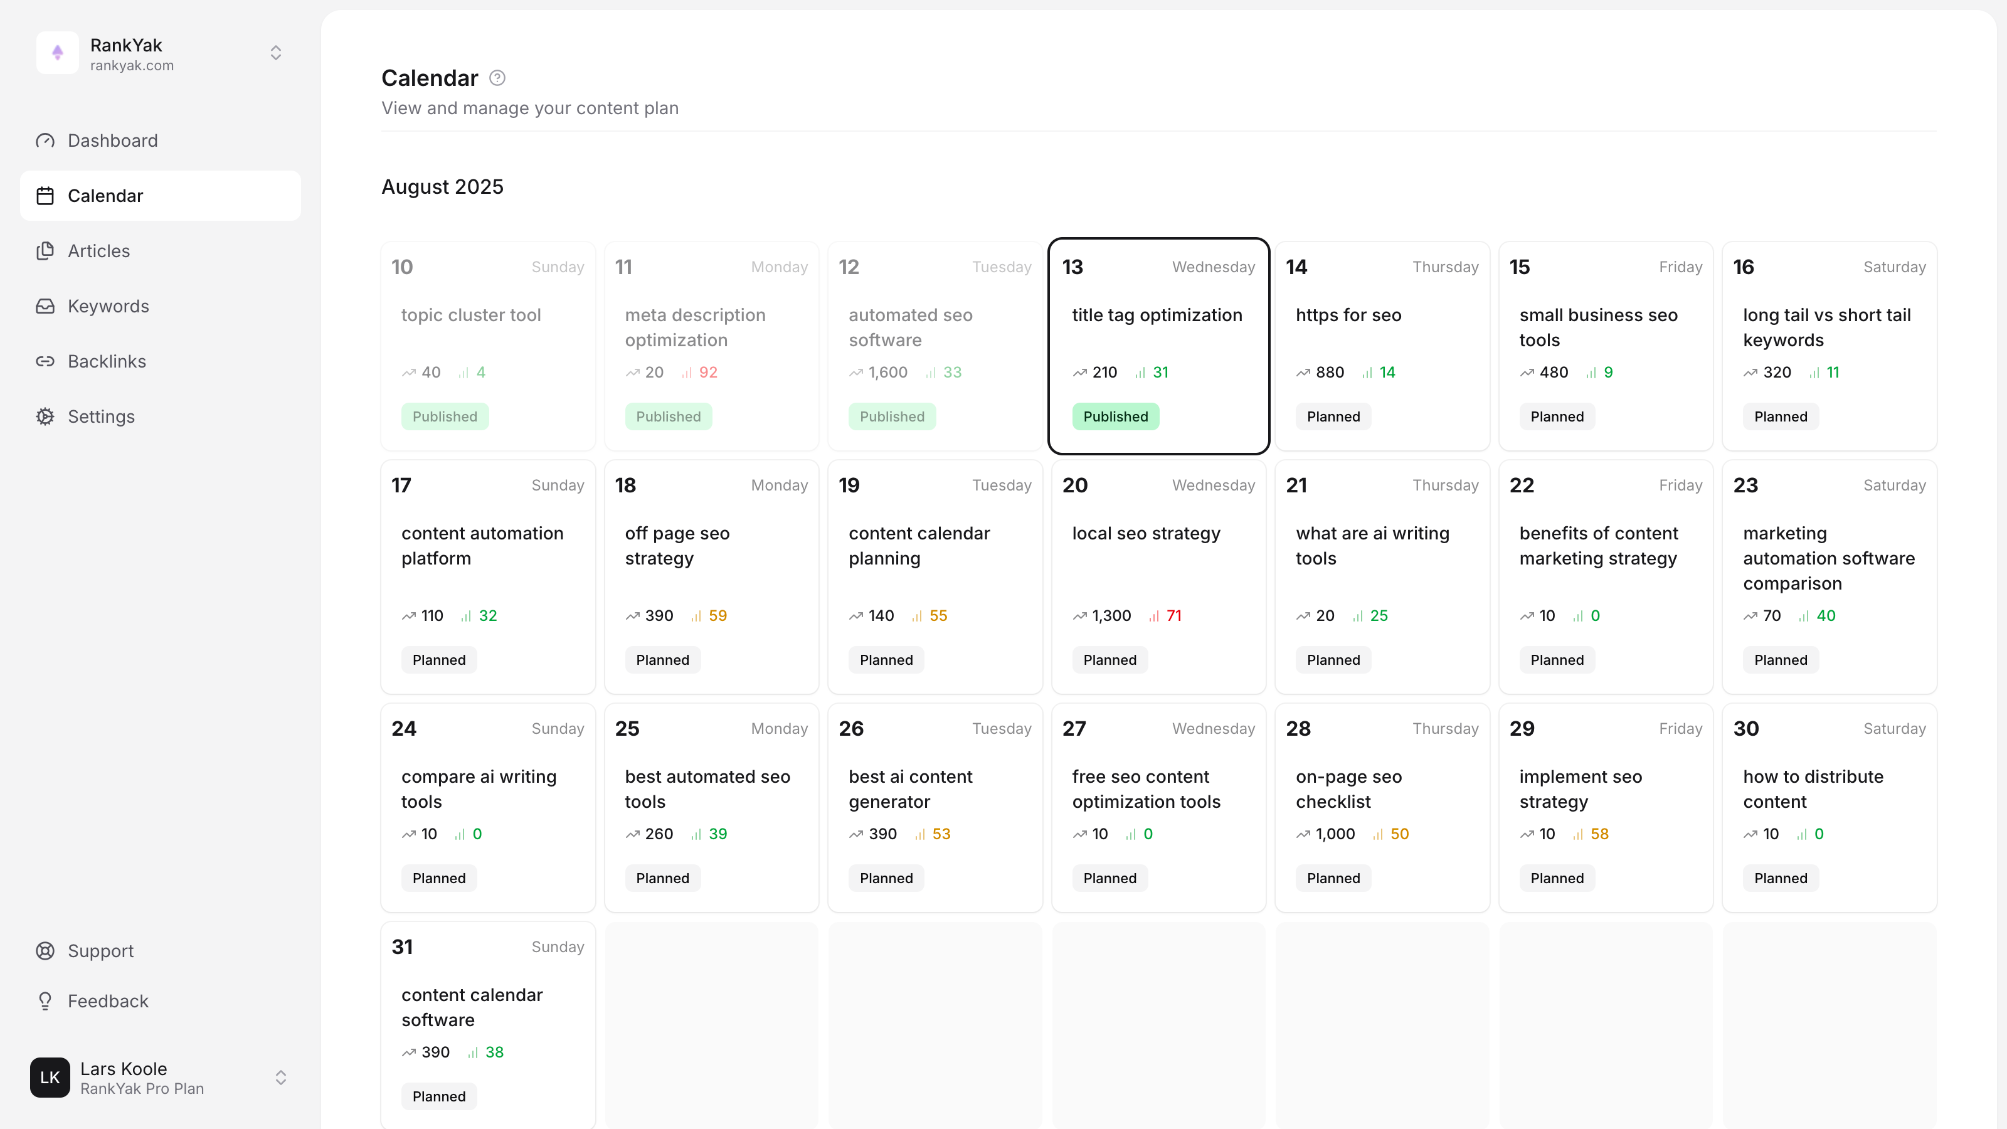Click Published badge on title tag optimization
The height and width of the screenshot is (1129, 2007).
(1115, 417)
